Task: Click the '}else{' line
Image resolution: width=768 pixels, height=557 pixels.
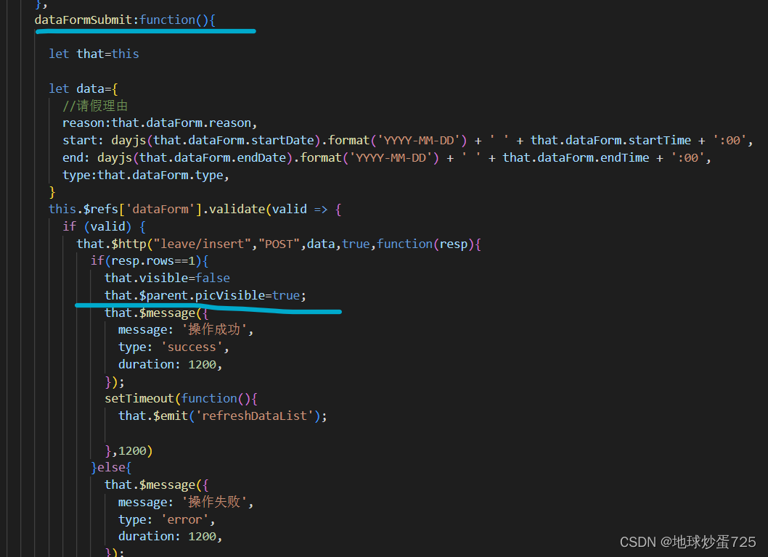Action: (111, 467)
